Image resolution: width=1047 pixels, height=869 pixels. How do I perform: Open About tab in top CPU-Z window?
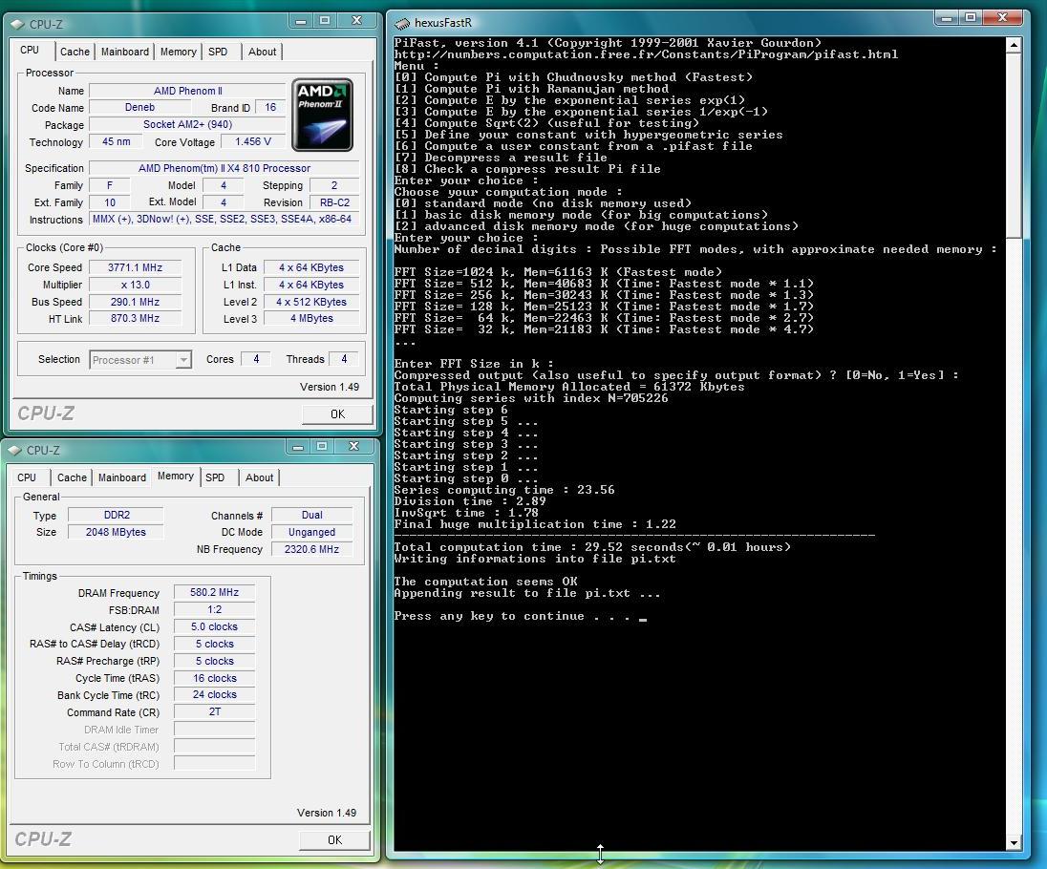pyautogui.click(x=262, y=52)
